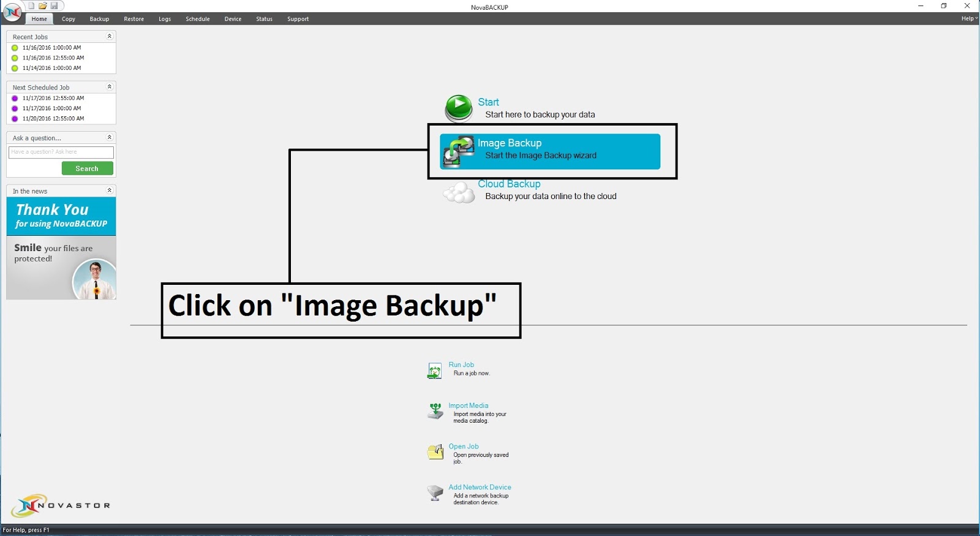Click 'Run a job now.' description
The image size is (980, 536).
(472, 373)
